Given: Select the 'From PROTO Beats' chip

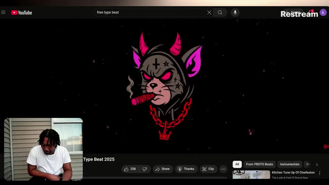Looking at the screenshot, I should click(x=259, y=164).
